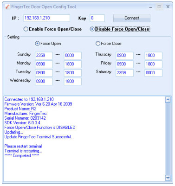Click the window title text
The width and height of the screenshot is (175, 186).
tap(44, 7)
